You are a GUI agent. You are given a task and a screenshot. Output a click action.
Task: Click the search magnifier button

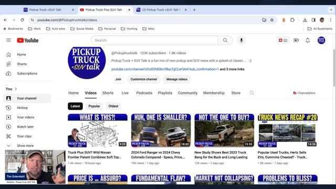pos(225,40)
